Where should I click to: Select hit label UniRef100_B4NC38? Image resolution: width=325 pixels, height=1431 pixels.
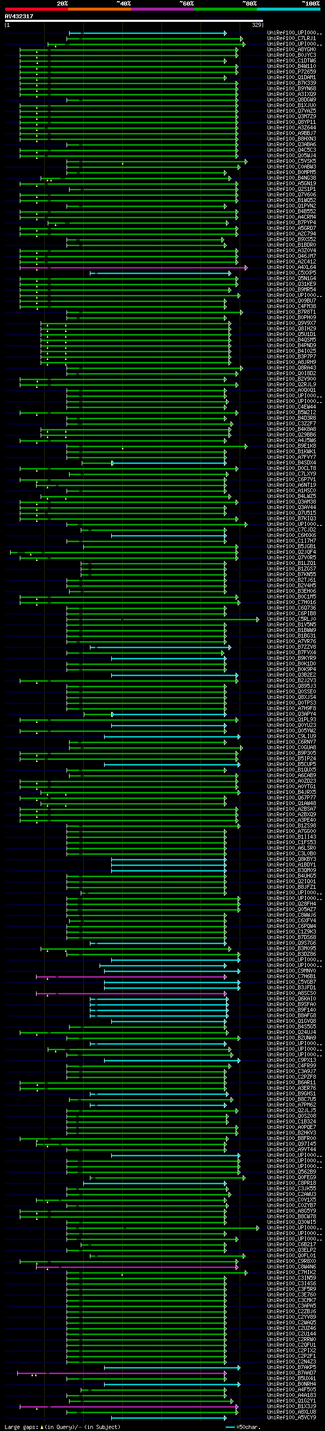(291, 178)
